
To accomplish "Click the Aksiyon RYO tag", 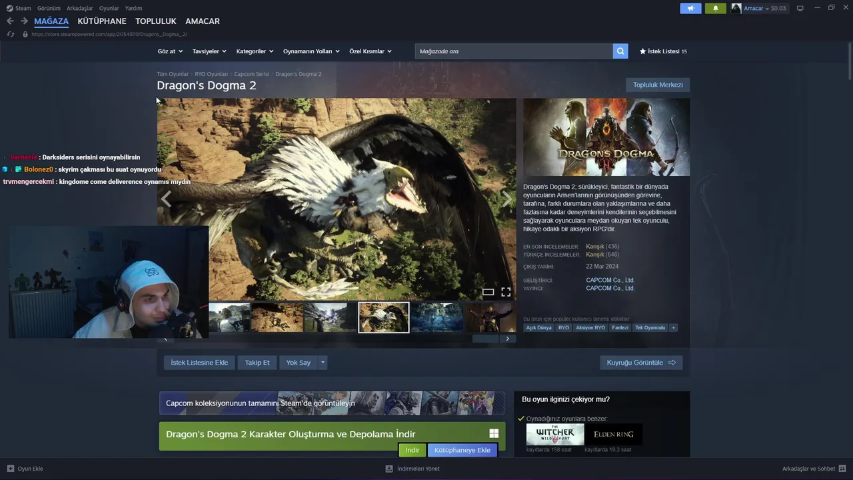I will point(590,328).
